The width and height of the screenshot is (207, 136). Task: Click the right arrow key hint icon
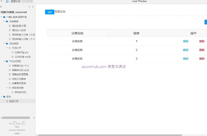click(24, 123)
